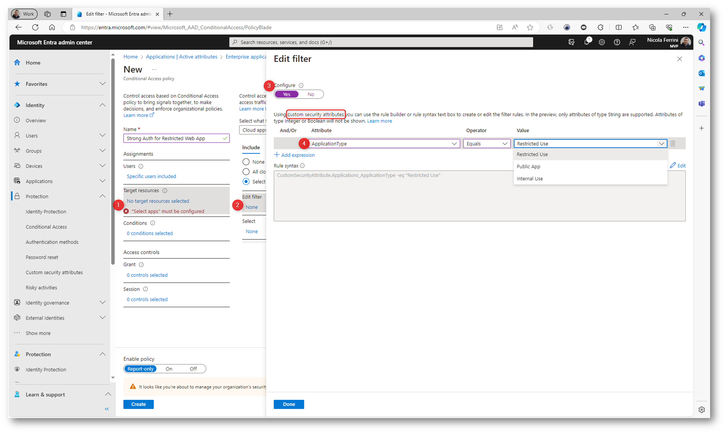Pick Restricted Use option in the Value list

[x=590, y=154]
